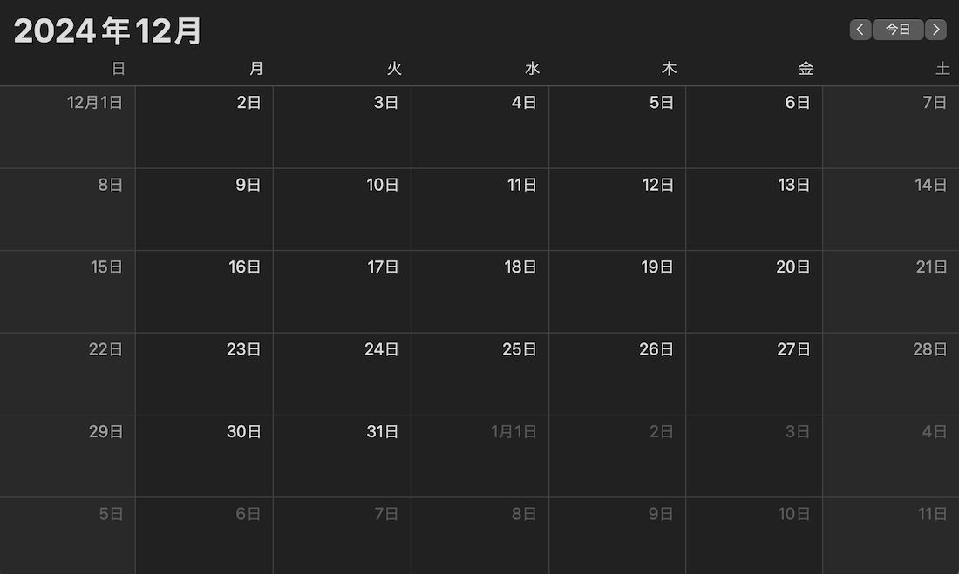This screenshot has width=959, height=574.
Task: Go to previous month with left chevron
Action: point(860,30)
